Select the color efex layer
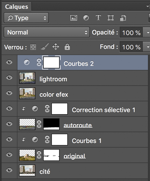 pos(82,93)
